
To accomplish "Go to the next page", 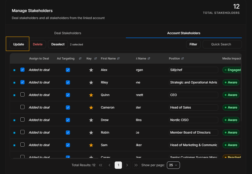I will click(127, 165).
